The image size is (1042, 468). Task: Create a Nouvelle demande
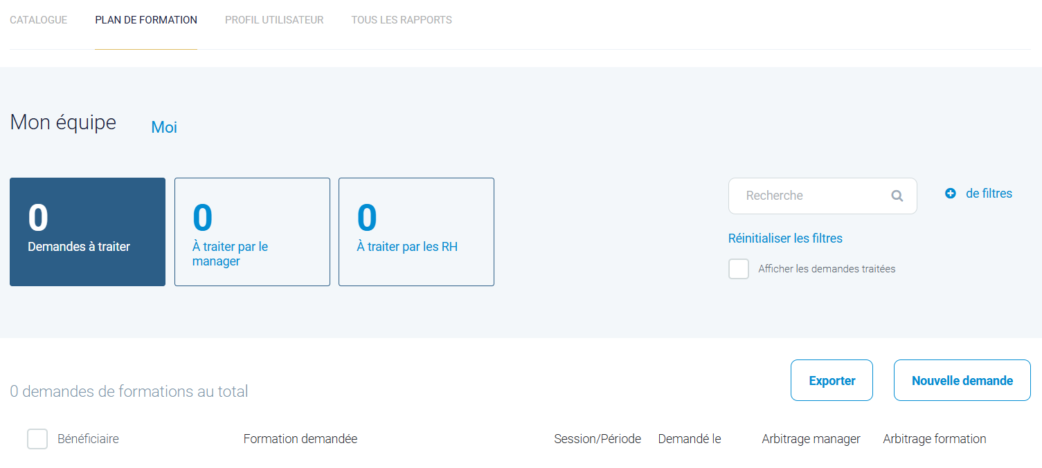(962, 380)
